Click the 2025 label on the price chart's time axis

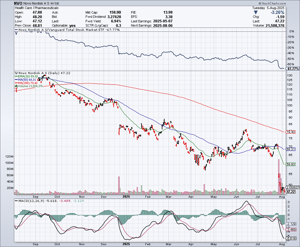126,197
